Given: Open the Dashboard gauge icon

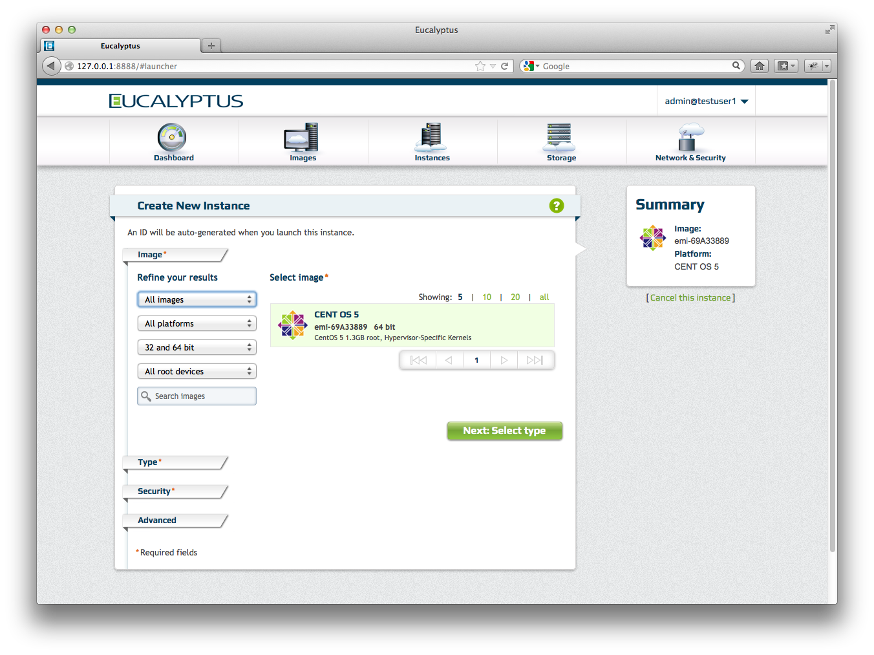Looking at the screenshot, I should click(172, 137).
